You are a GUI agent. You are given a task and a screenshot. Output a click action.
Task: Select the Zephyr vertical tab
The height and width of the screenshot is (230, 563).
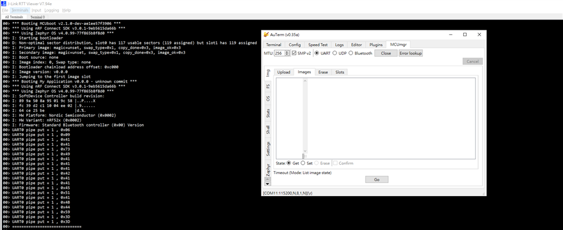pyautogui.click(x=268, y=169)
